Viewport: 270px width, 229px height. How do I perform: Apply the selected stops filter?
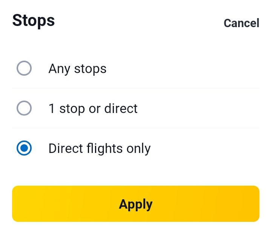tap(136, 204)
